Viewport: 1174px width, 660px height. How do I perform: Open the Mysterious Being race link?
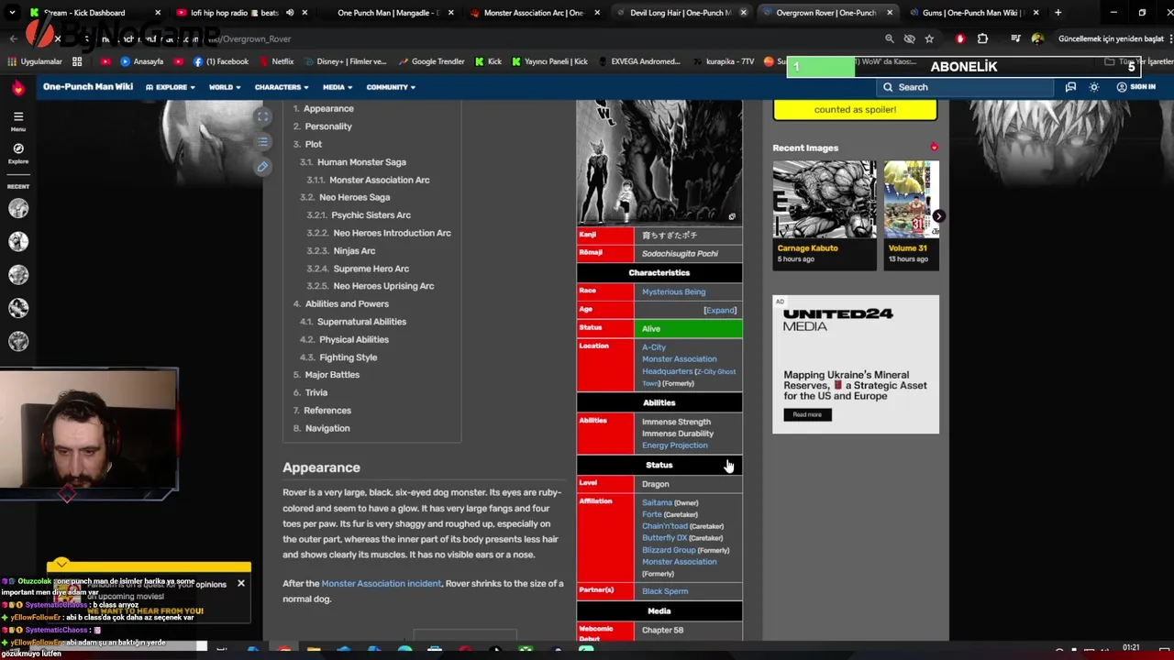tap(673, 291)
